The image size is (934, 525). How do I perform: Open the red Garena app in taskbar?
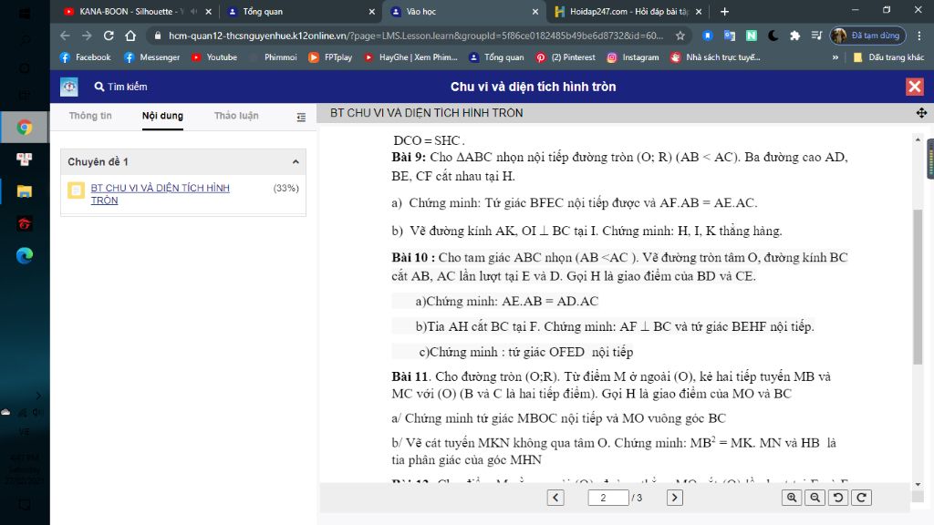pyautogui.click(x=25, y=224)
